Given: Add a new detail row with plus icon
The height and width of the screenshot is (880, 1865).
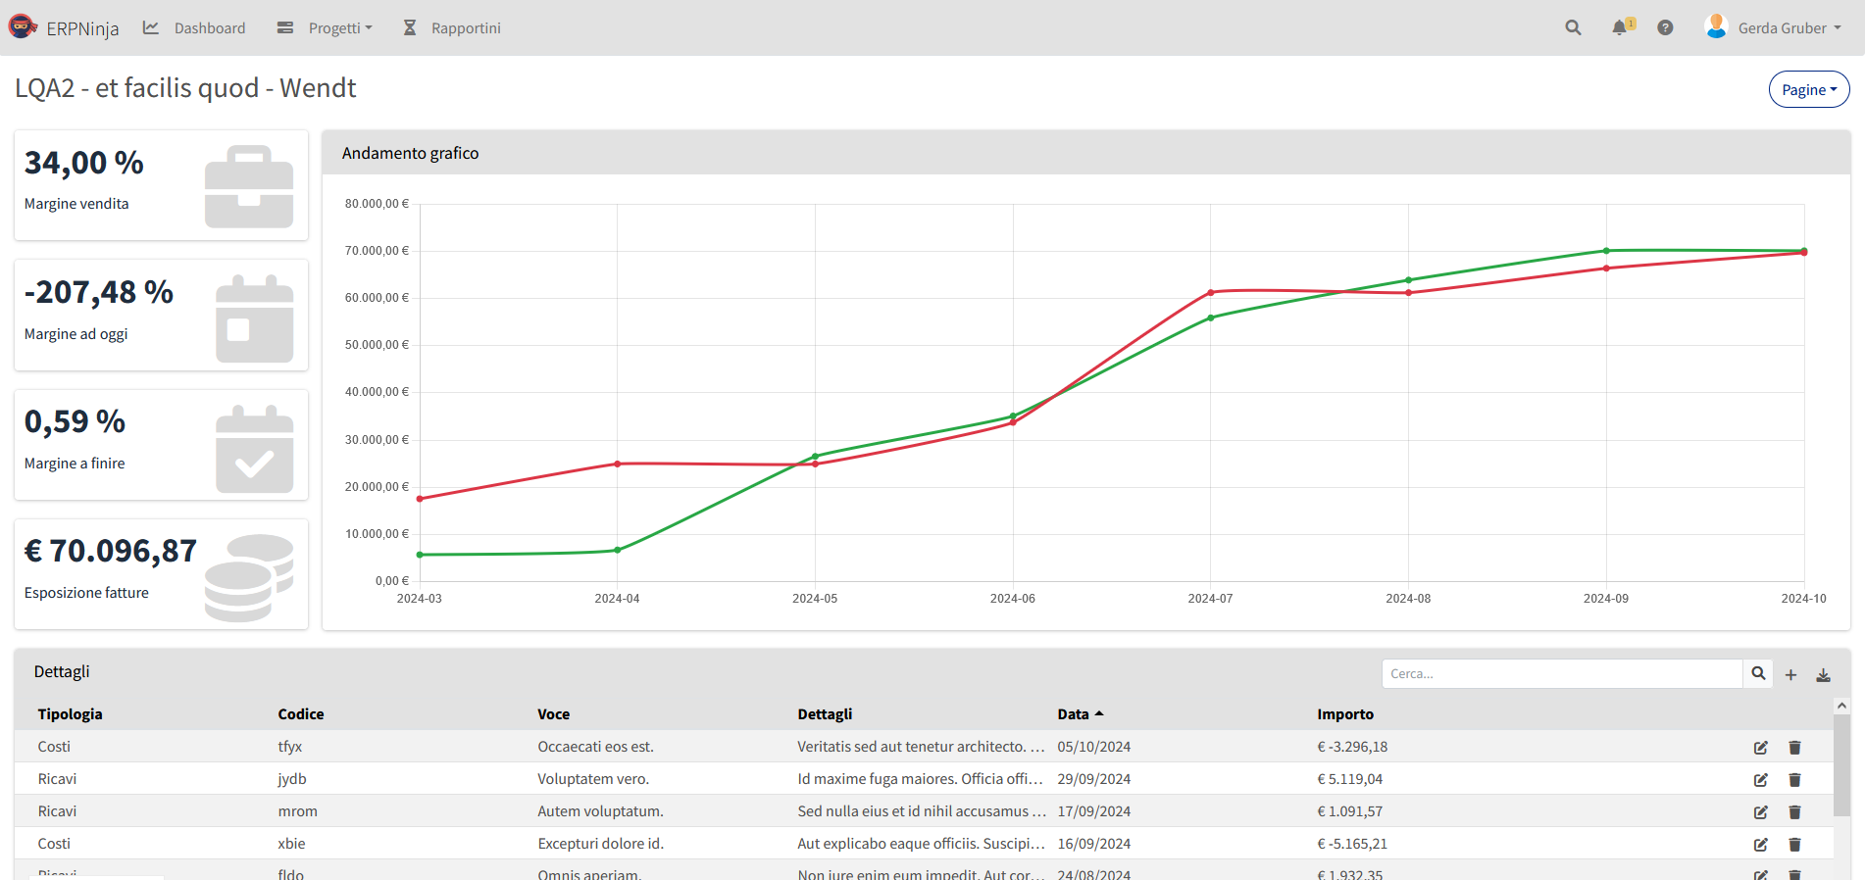Looking at the screenshot, I should coord(1790,674).
